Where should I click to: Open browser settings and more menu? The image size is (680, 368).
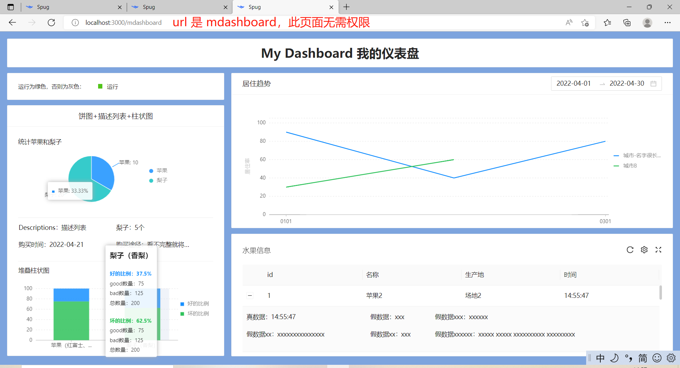668,23
